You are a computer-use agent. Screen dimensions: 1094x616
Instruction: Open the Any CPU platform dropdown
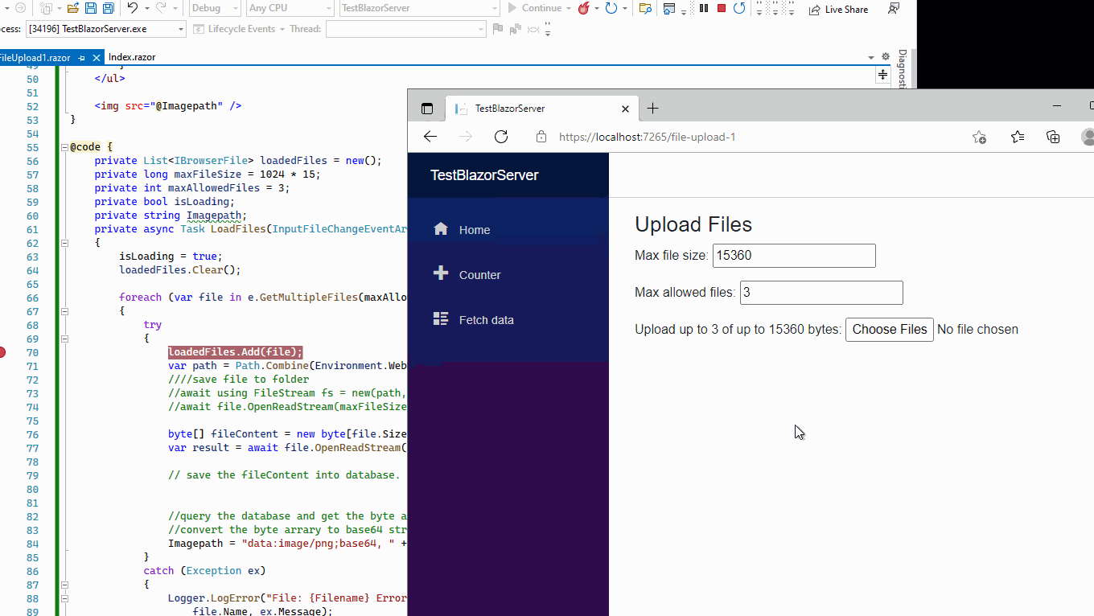coord(290,8)
